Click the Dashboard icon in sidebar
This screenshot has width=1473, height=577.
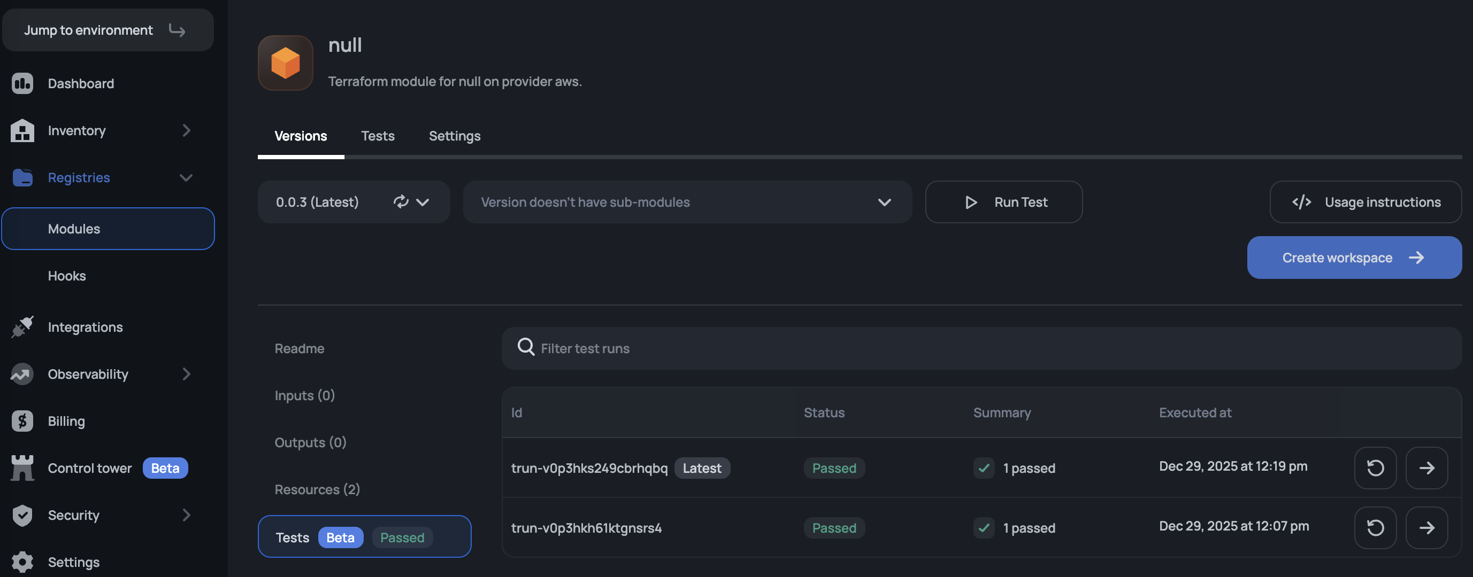(x=22, y=83)
